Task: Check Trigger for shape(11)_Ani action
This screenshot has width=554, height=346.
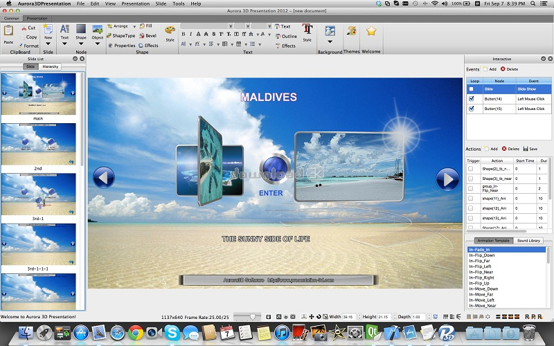Action: pos(471,199)
